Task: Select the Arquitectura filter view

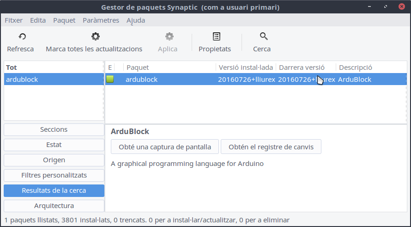Action: click(x=54, y=206)
